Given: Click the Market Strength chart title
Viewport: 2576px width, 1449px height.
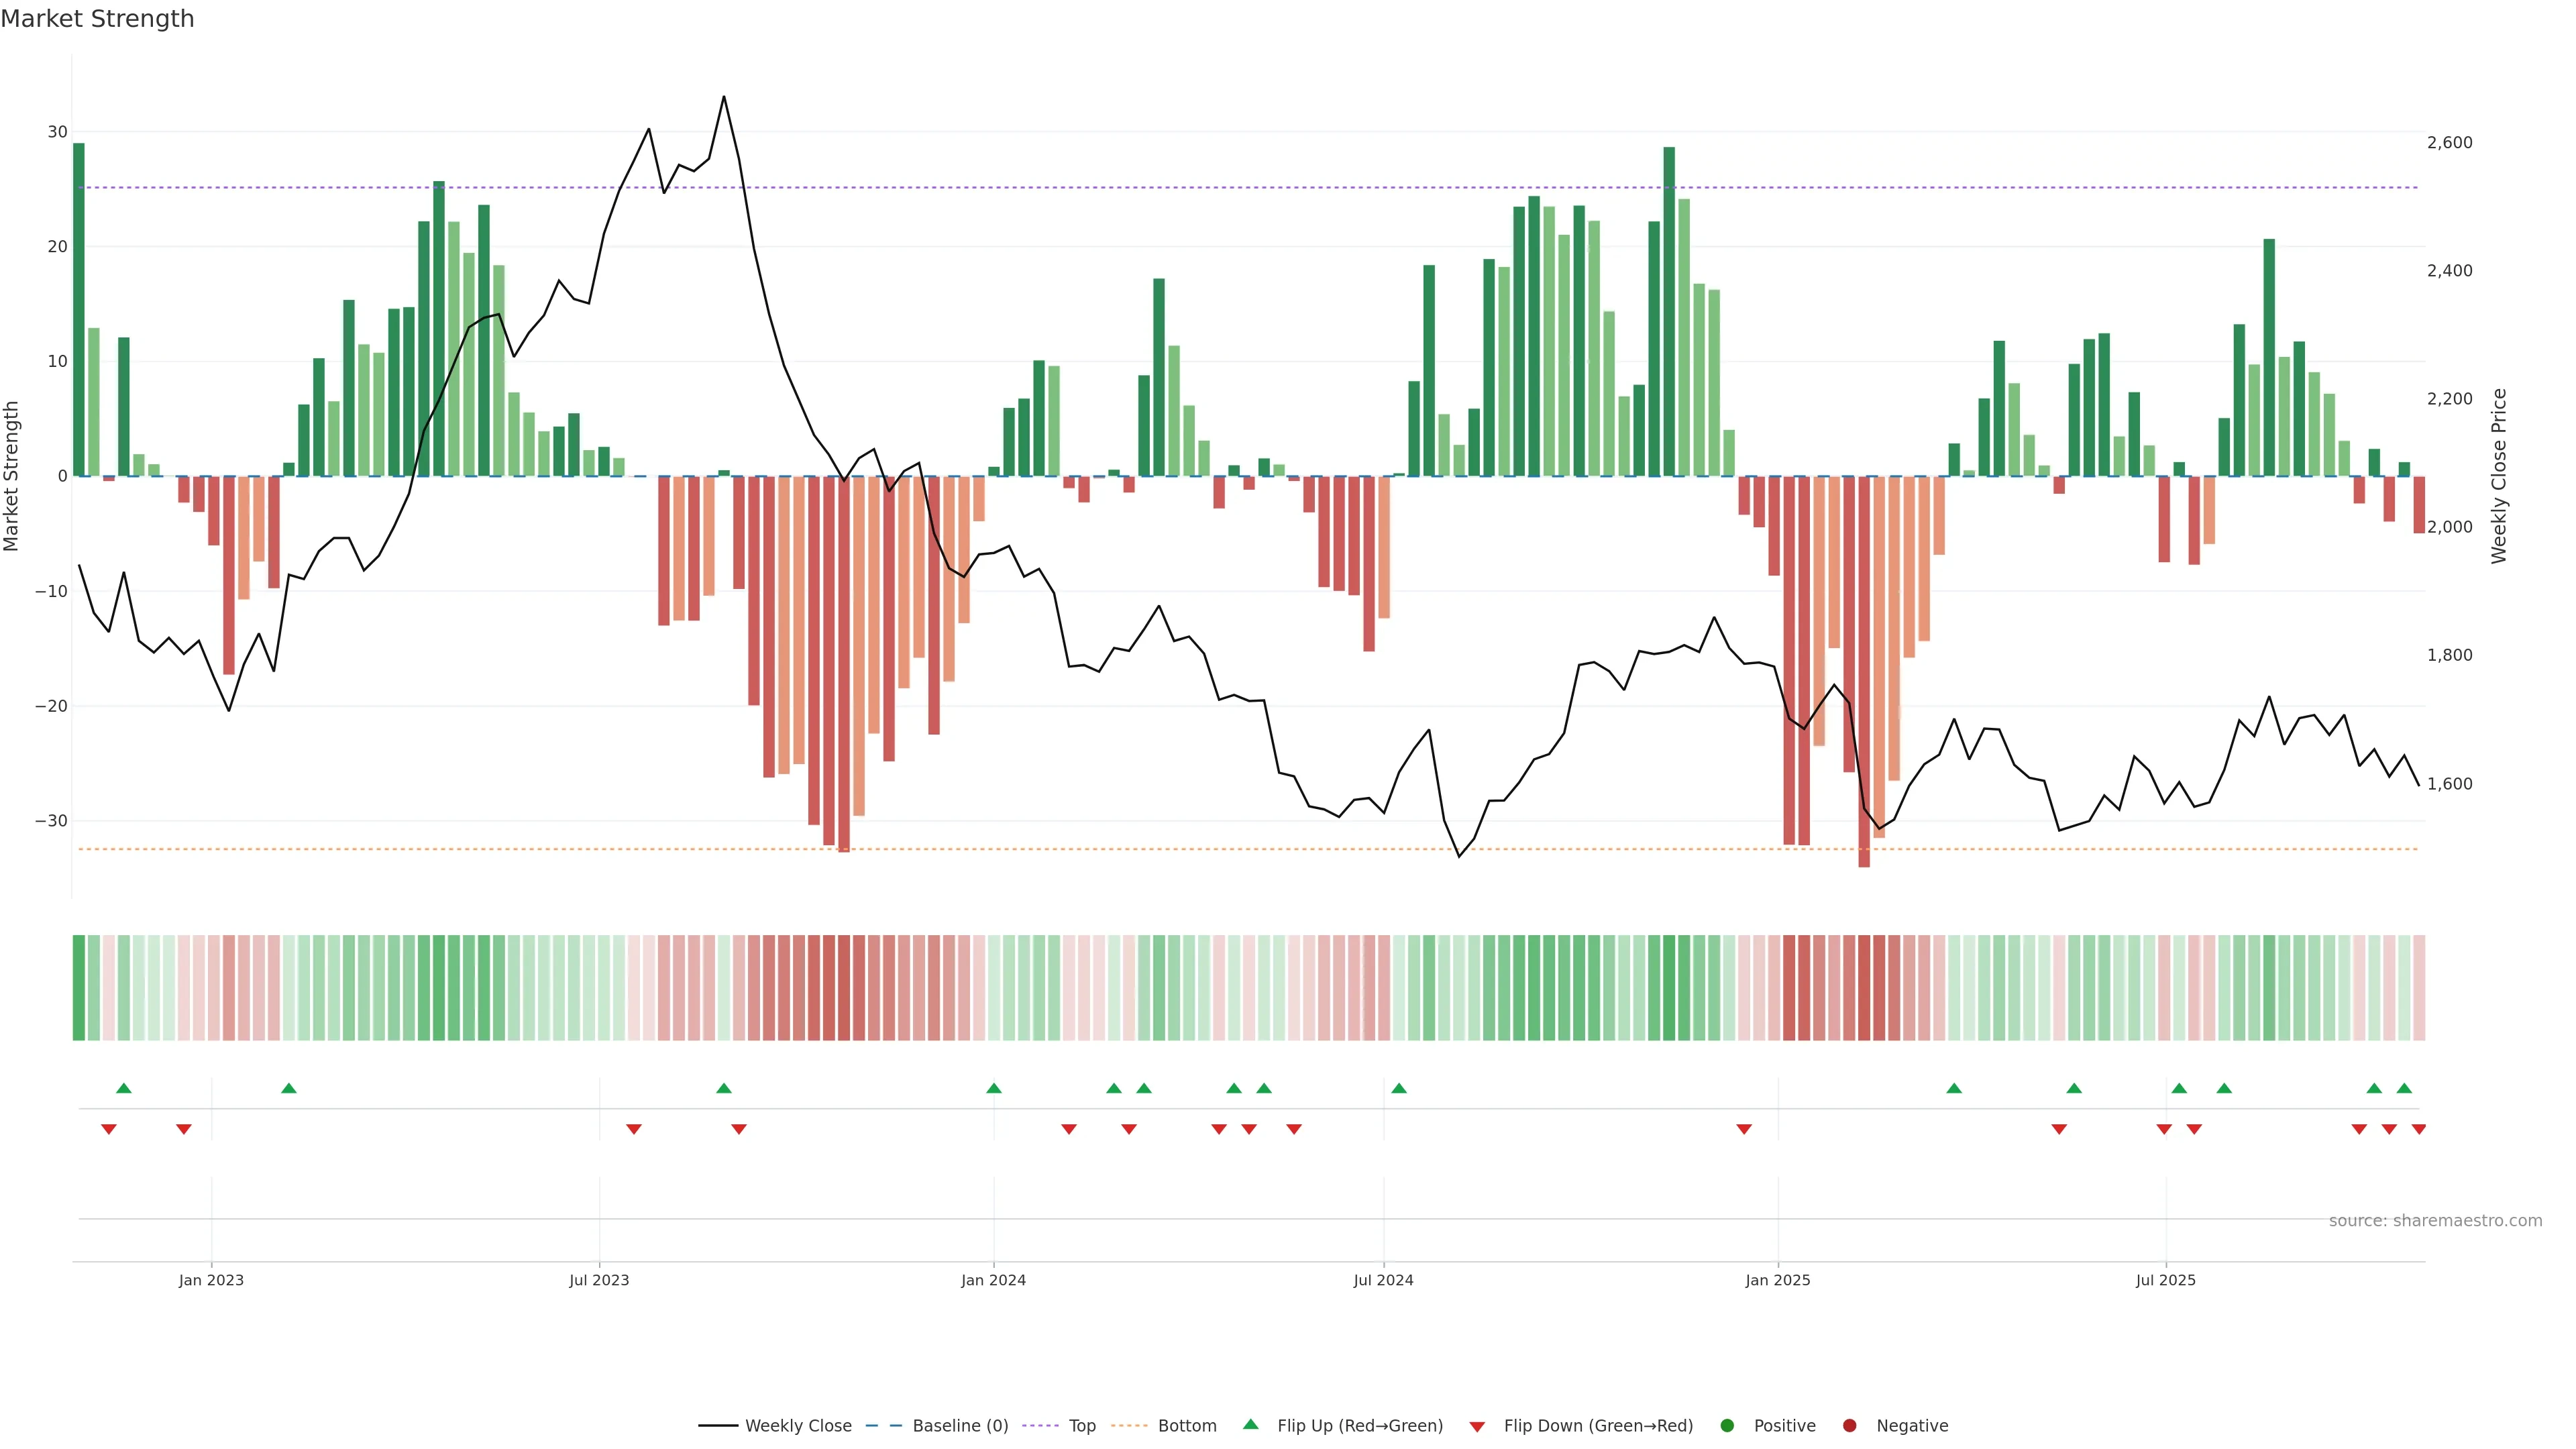Looking at the screenshot, I should pos(97,19).
